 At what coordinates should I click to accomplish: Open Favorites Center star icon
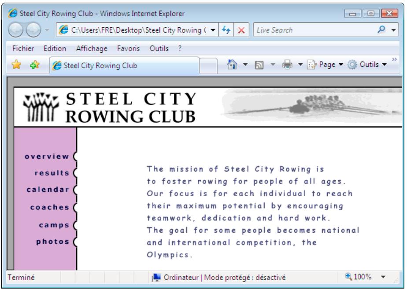[15, 65]
